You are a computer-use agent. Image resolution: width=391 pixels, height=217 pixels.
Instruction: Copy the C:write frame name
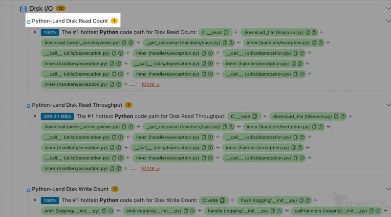tap(222, 200)
